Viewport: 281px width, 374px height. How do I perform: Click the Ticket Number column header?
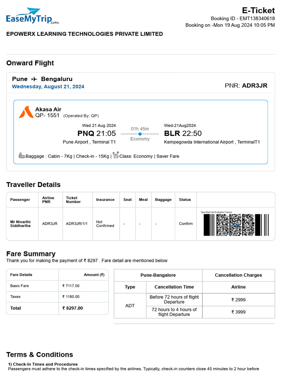point(74,200)
